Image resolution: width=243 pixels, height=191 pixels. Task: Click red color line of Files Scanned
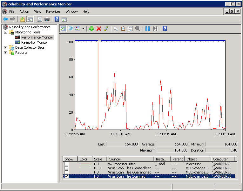pos(85,176)
